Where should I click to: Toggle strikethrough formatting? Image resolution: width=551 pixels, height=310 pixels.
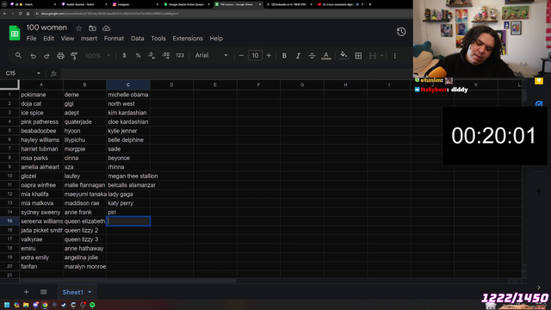[x=312, y=55]
